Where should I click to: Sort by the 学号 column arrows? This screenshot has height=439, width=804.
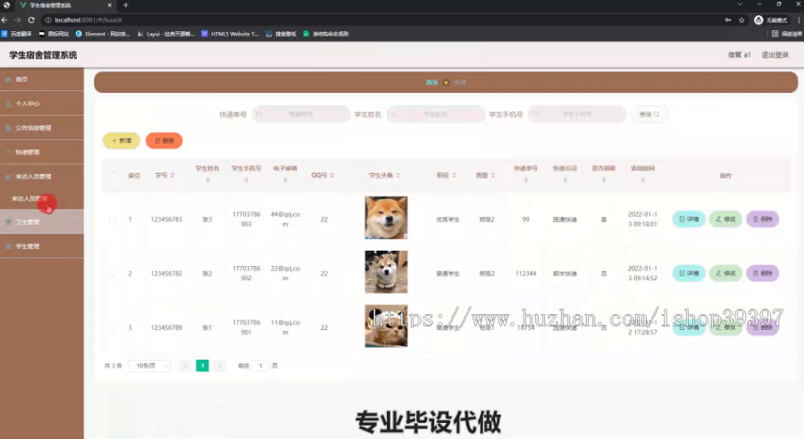point(172,175)
